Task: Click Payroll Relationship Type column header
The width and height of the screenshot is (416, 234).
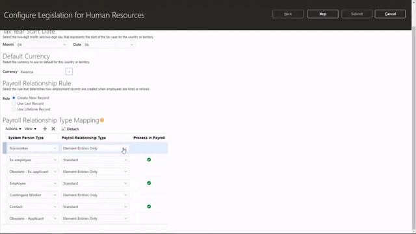Action: 84,138
